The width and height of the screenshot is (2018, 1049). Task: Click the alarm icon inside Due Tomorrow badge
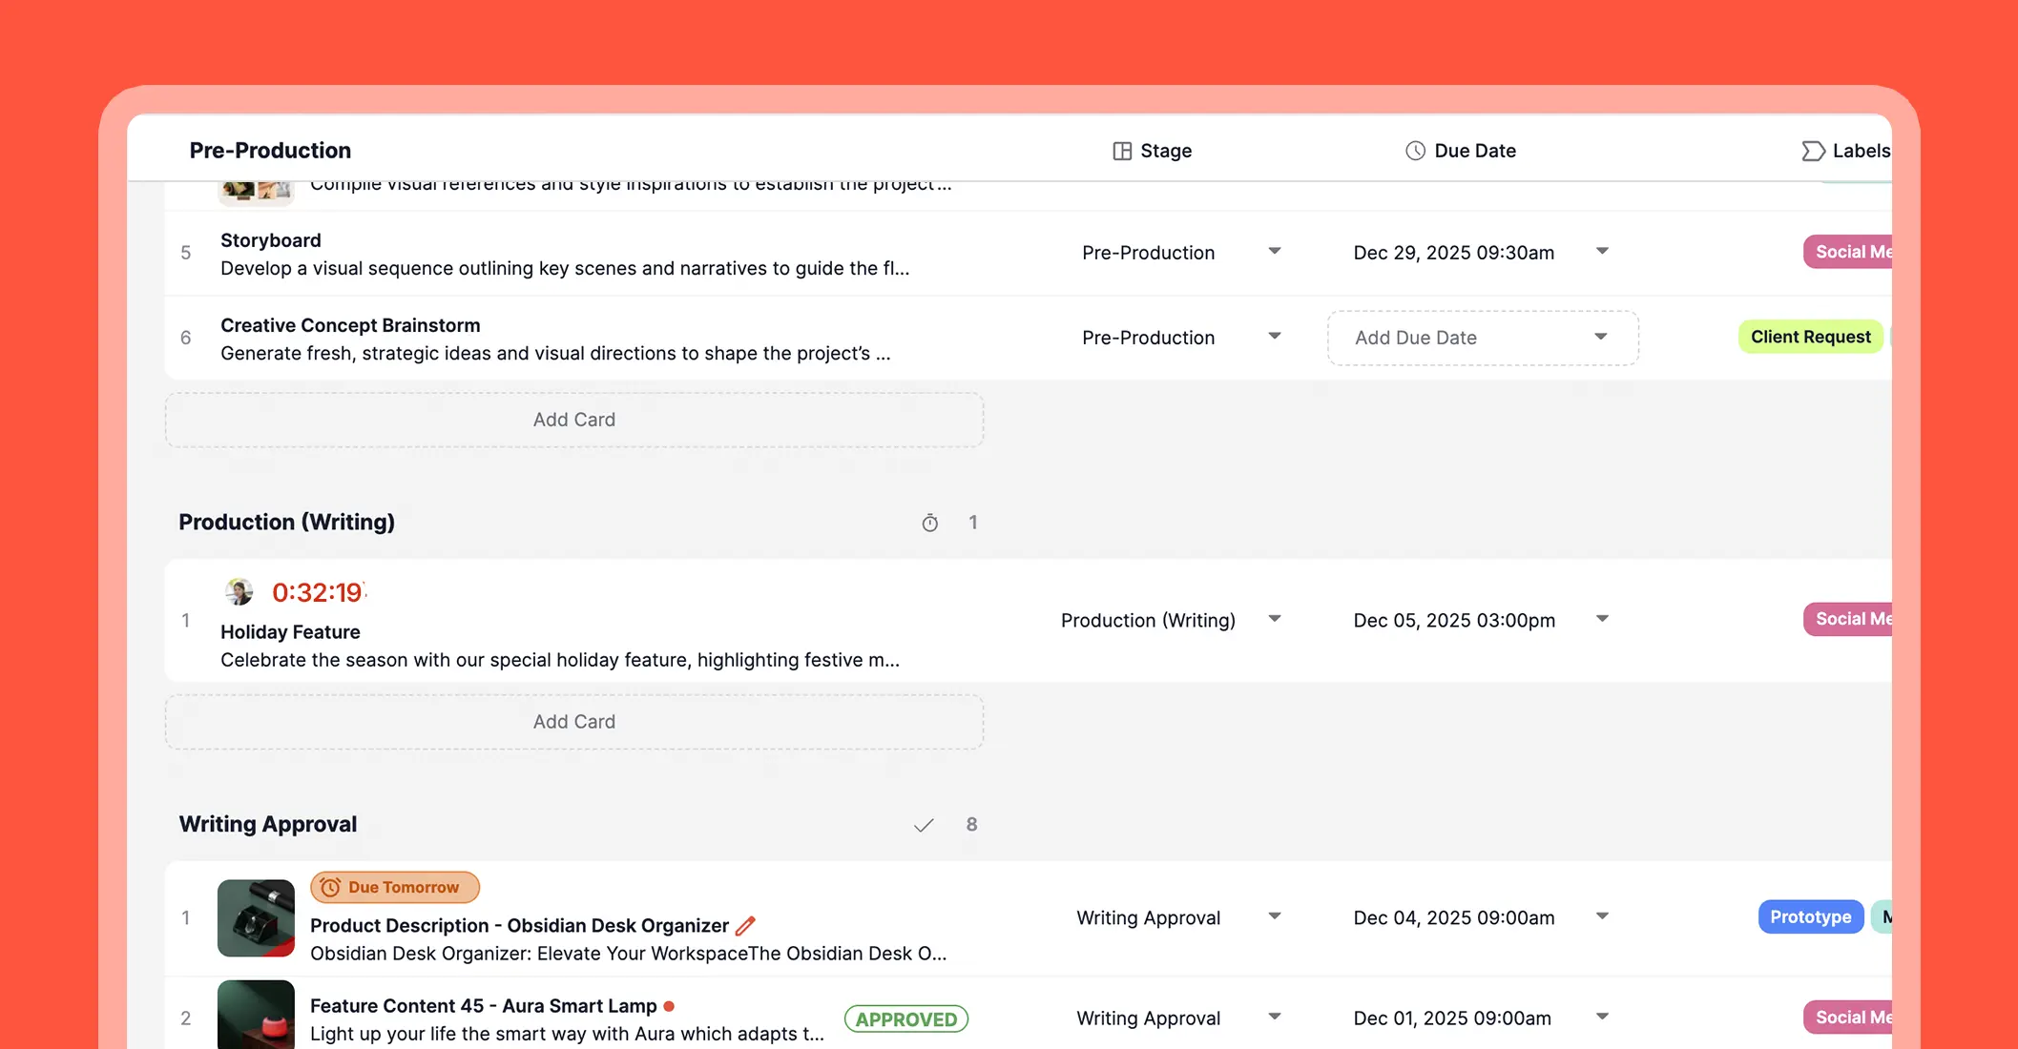[330, 887]
